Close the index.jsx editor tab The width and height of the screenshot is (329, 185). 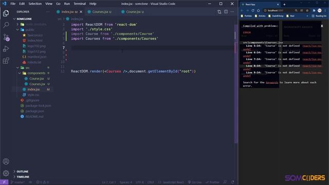81,12
